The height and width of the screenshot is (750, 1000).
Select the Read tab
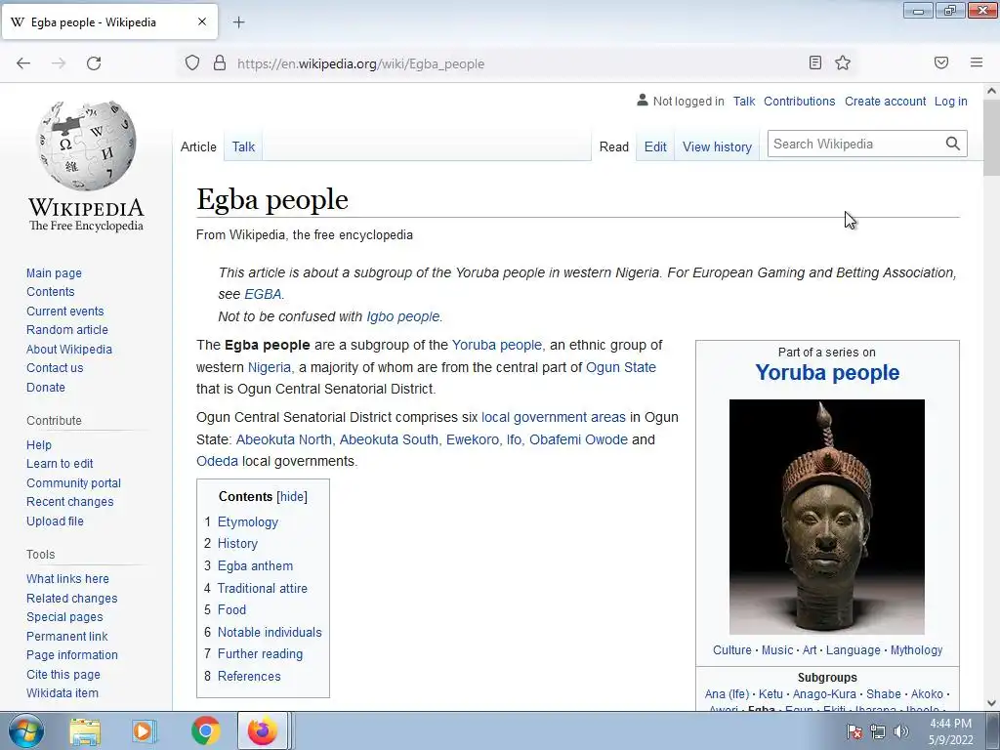coord(613,146)
